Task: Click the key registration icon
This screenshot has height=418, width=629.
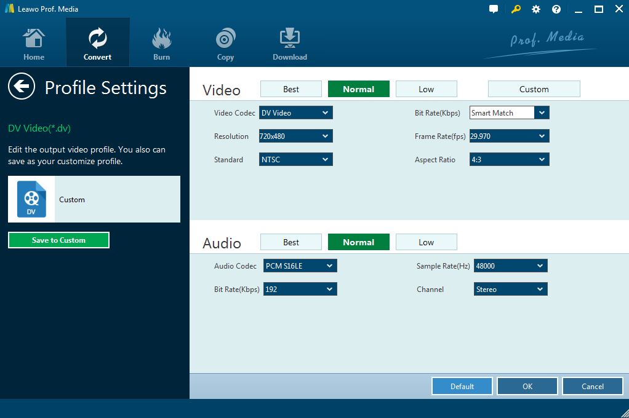Action: pos(516,9)
